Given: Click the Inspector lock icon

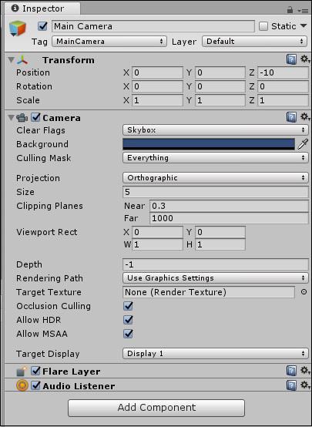Looking at the screenshot, I should [x=290, y=10].
